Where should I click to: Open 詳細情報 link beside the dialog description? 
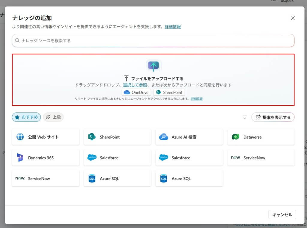point(173,27)
